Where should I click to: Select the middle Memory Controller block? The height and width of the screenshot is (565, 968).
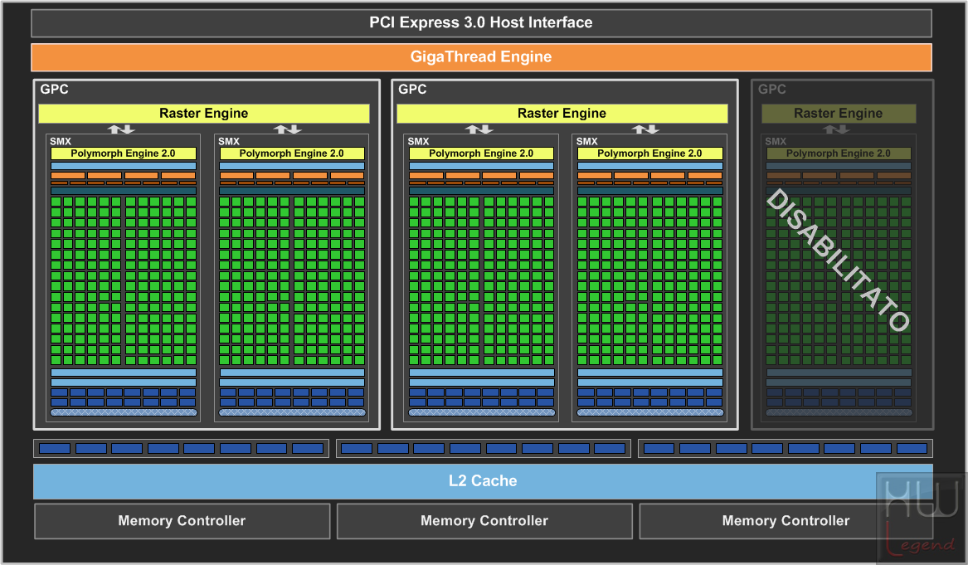click(x=484, y=520)
